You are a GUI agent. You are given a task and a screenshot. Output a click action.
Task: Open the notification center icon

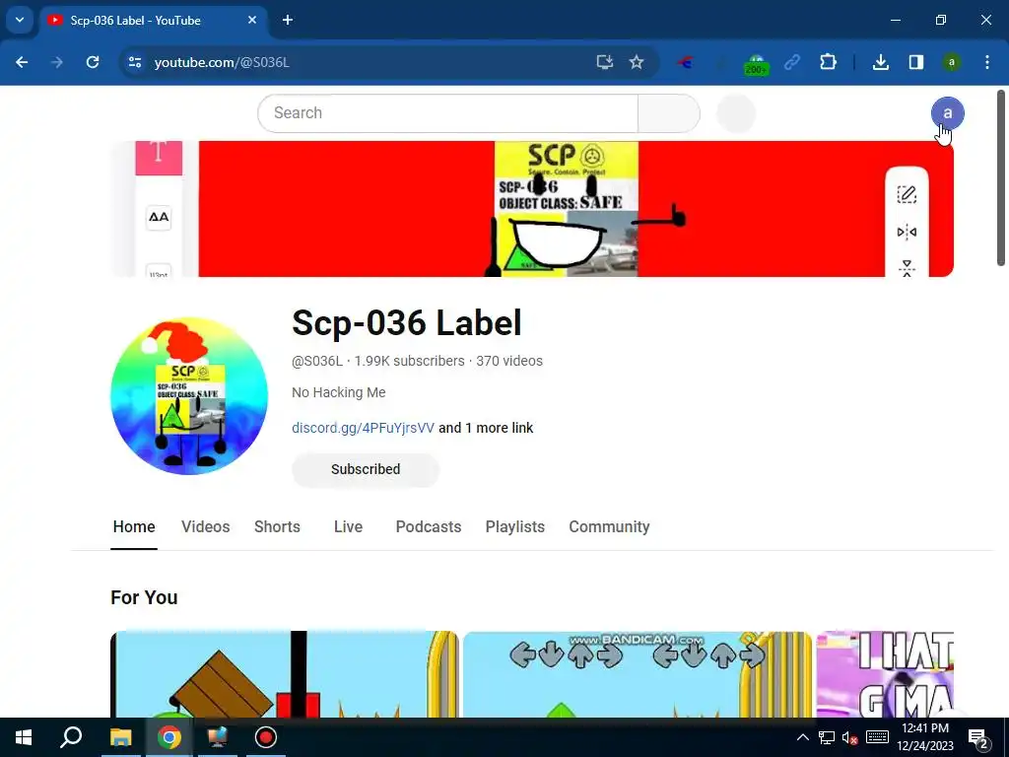click(x=978, y=738)
